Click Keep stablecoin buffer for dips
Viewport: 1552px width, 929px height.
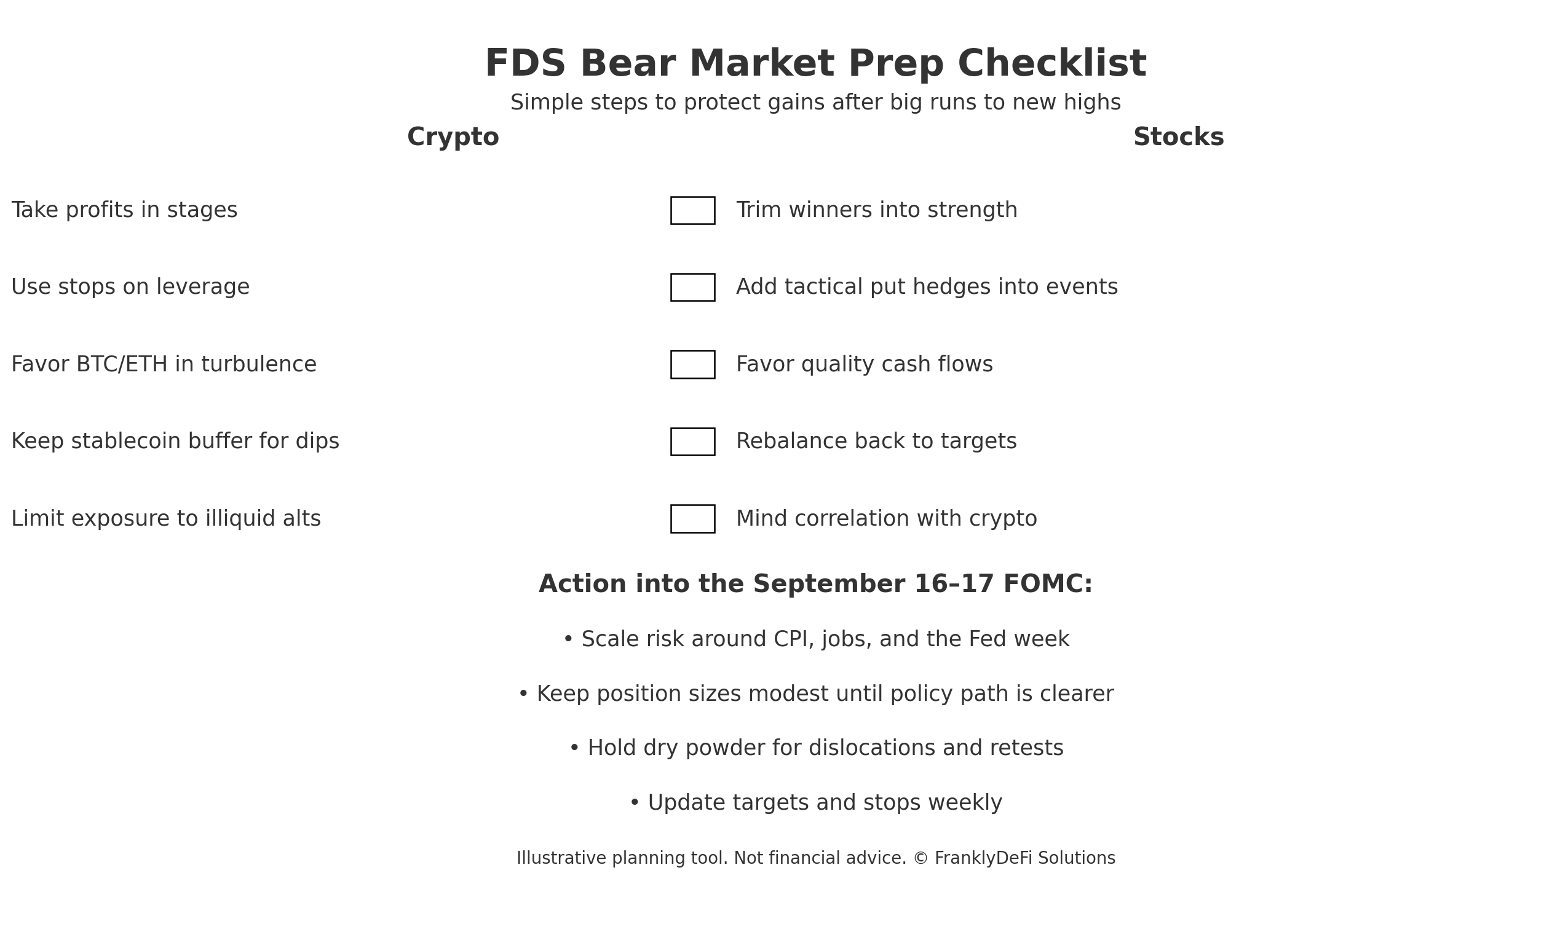175,441
